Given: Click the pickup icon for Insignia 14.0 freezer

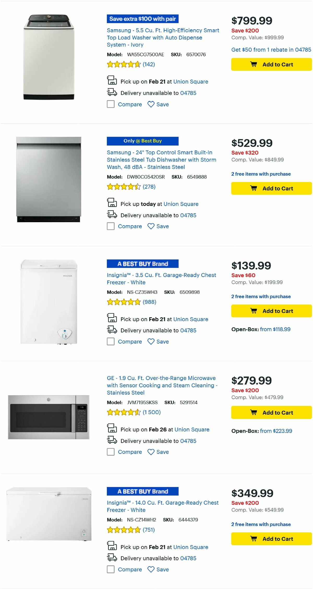Looking at the screenshot, I should click(112, 547).
